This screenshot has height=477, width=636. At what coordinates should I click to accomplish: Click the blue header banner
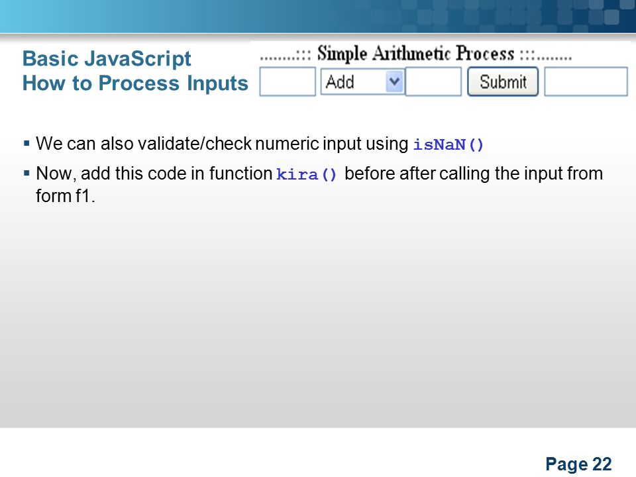pos(318,16)
